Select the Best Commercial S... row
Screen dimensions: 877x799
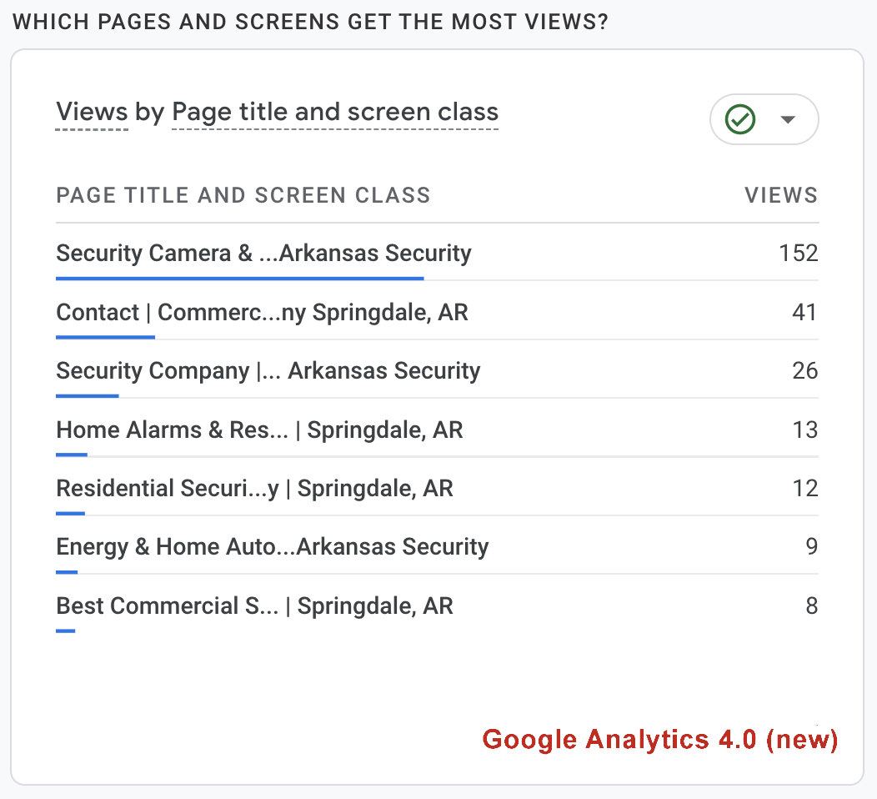[254, 606]
